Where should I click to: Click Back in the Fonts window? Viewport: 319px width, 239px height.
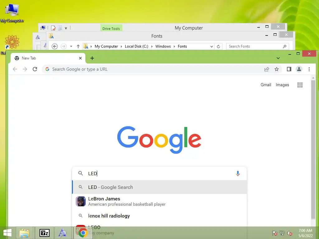(x=55, y=46)
